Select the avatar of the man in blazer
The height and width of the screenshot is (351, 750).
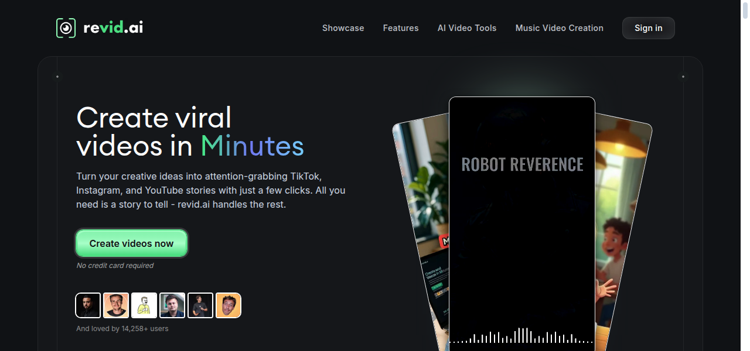[x=172, y=305]
